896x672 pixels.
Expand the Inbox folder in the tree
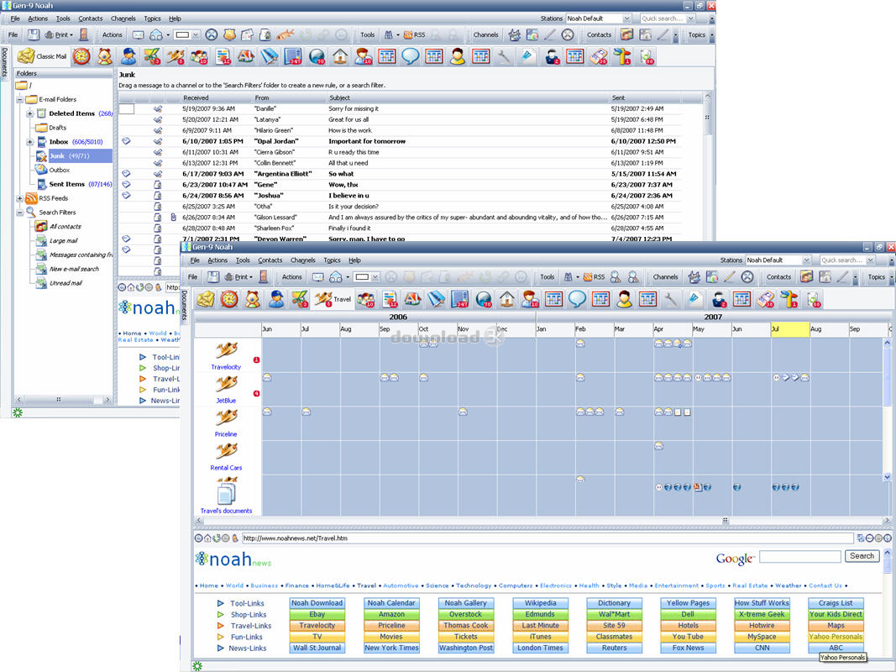pyautogui.click(x=29, y=142)
